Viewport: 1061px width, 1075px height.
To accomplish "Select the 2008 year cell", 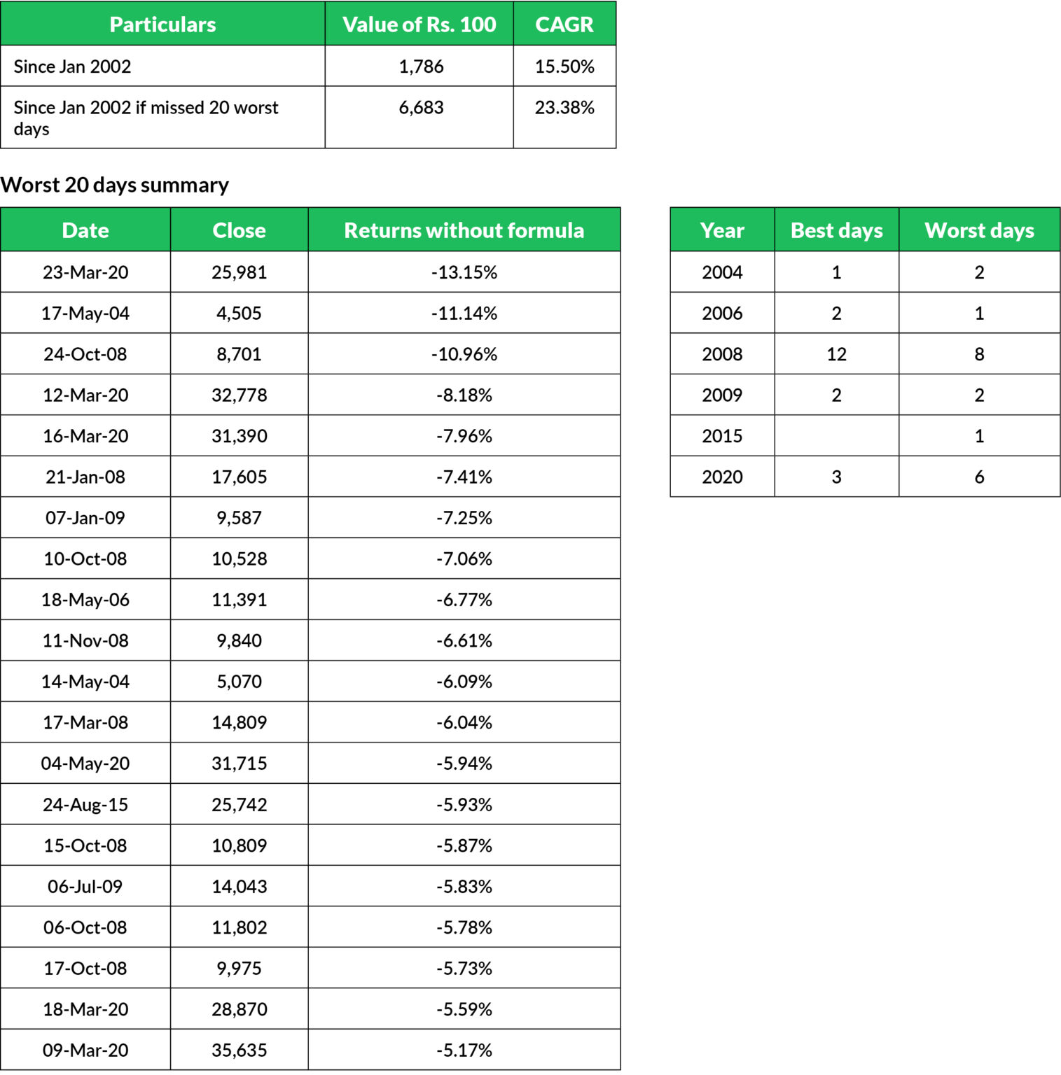I will click(x=722, y=354).
